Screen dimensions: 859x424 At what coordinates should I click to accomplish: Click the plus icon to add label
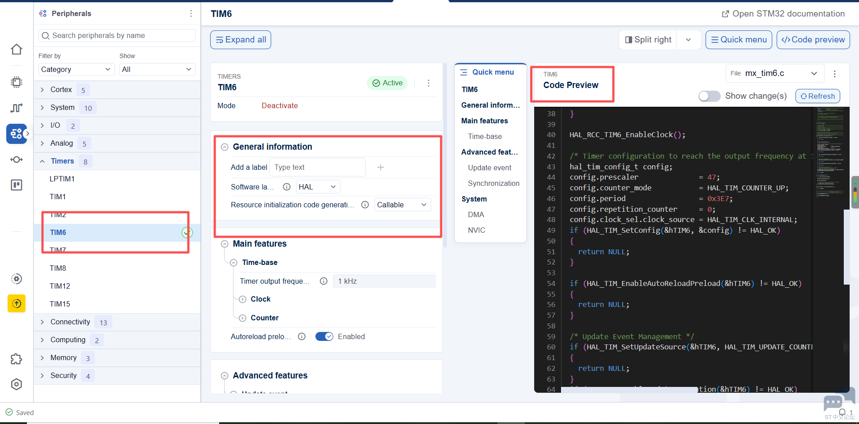pos(381,167)
